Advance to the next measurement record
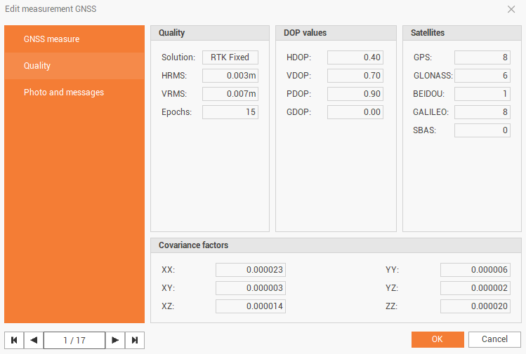This screenshot has height=354, width=526. [115, 340]
